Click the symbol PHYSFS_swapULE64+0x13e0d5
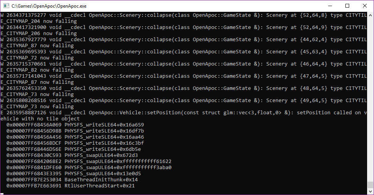 pos(103,173)
